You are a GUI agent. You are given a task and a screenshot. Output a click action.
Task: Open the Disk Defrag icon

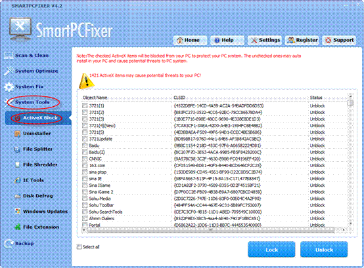click(18, 196)
